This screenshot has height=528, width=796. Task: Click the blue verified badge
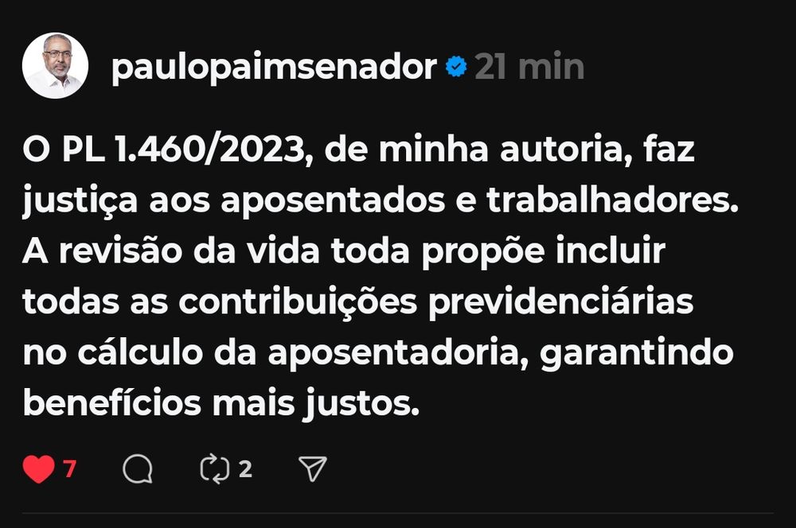tap(456, 67)
